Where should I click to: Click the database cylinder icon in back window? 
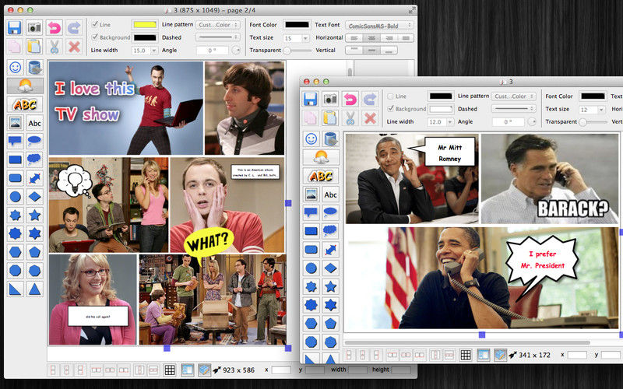click(x=34, y=67)
